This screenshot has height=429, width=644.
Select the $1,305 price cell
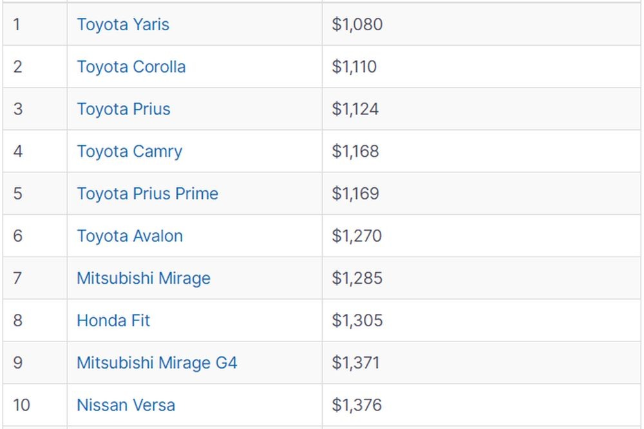coord(481,320)
